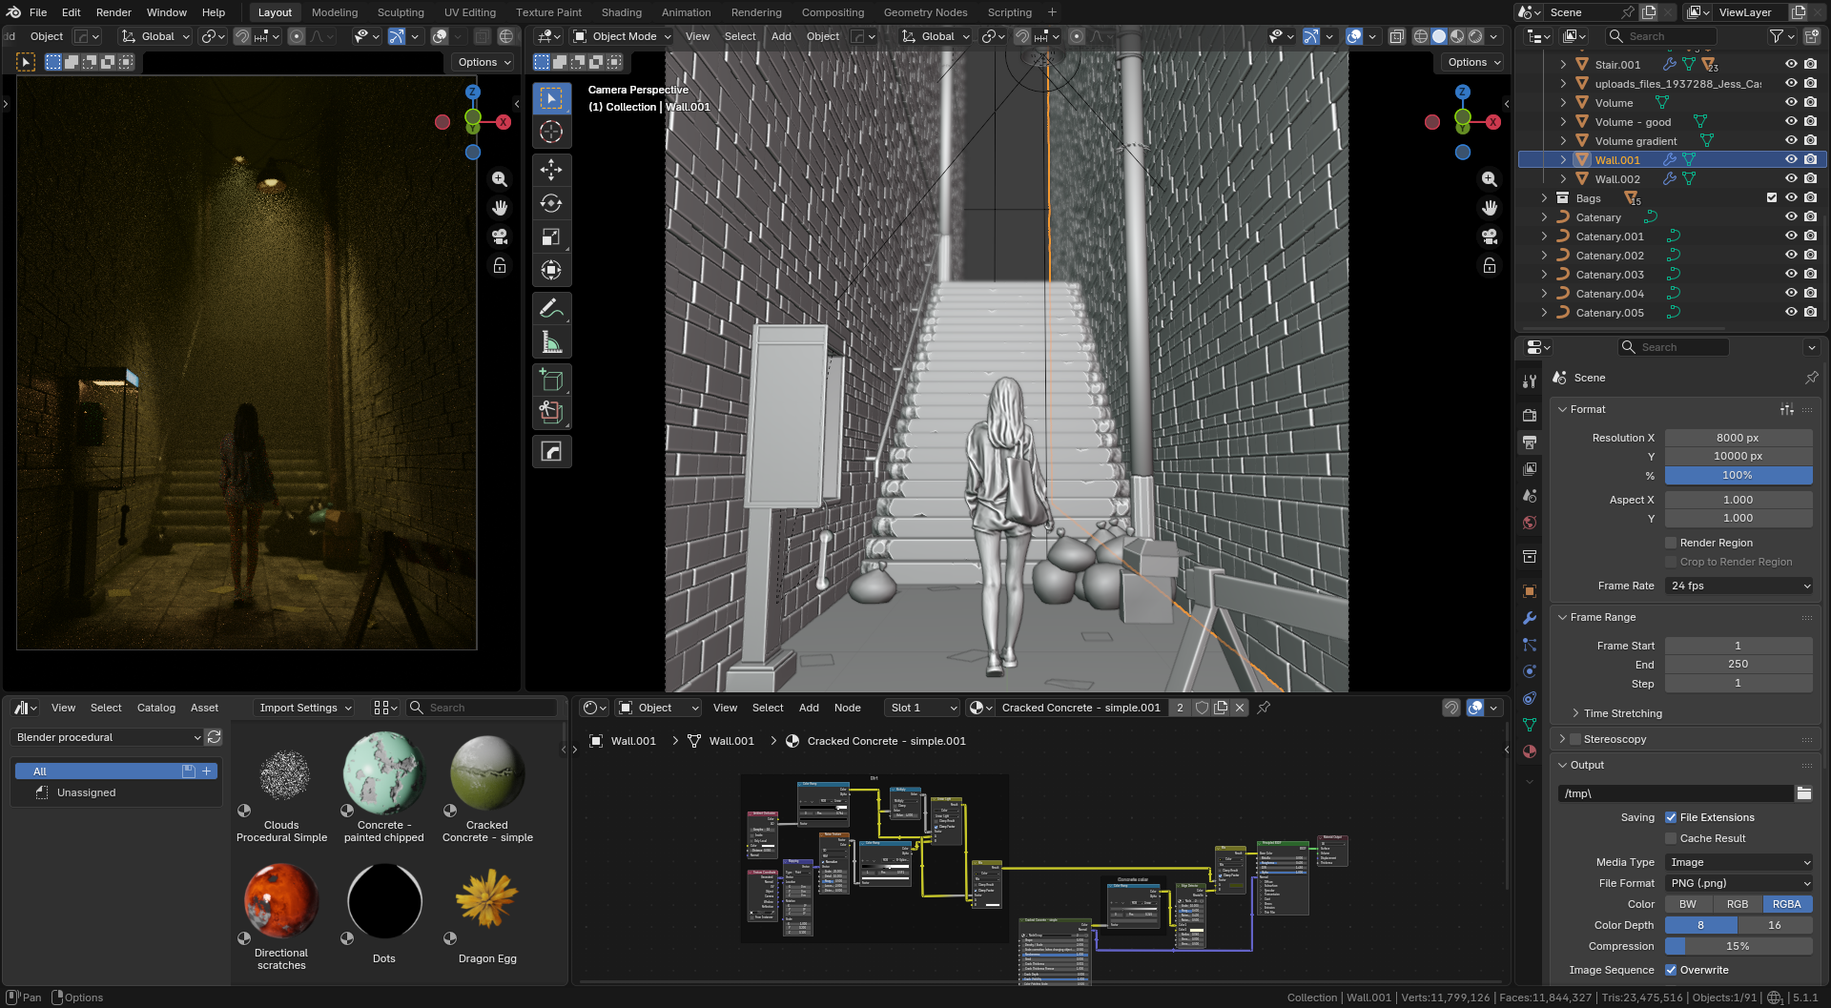Open the Physics properties tab
This screenshot has width=1831, height=1008.
pos(1530,671)
